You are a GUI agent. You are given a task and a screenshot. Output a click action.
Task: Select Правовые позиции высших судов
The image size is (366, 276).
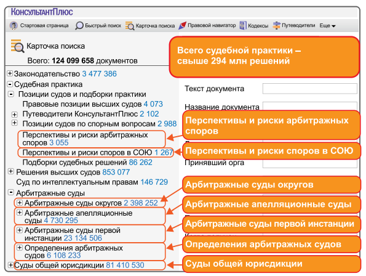(92, 104)
